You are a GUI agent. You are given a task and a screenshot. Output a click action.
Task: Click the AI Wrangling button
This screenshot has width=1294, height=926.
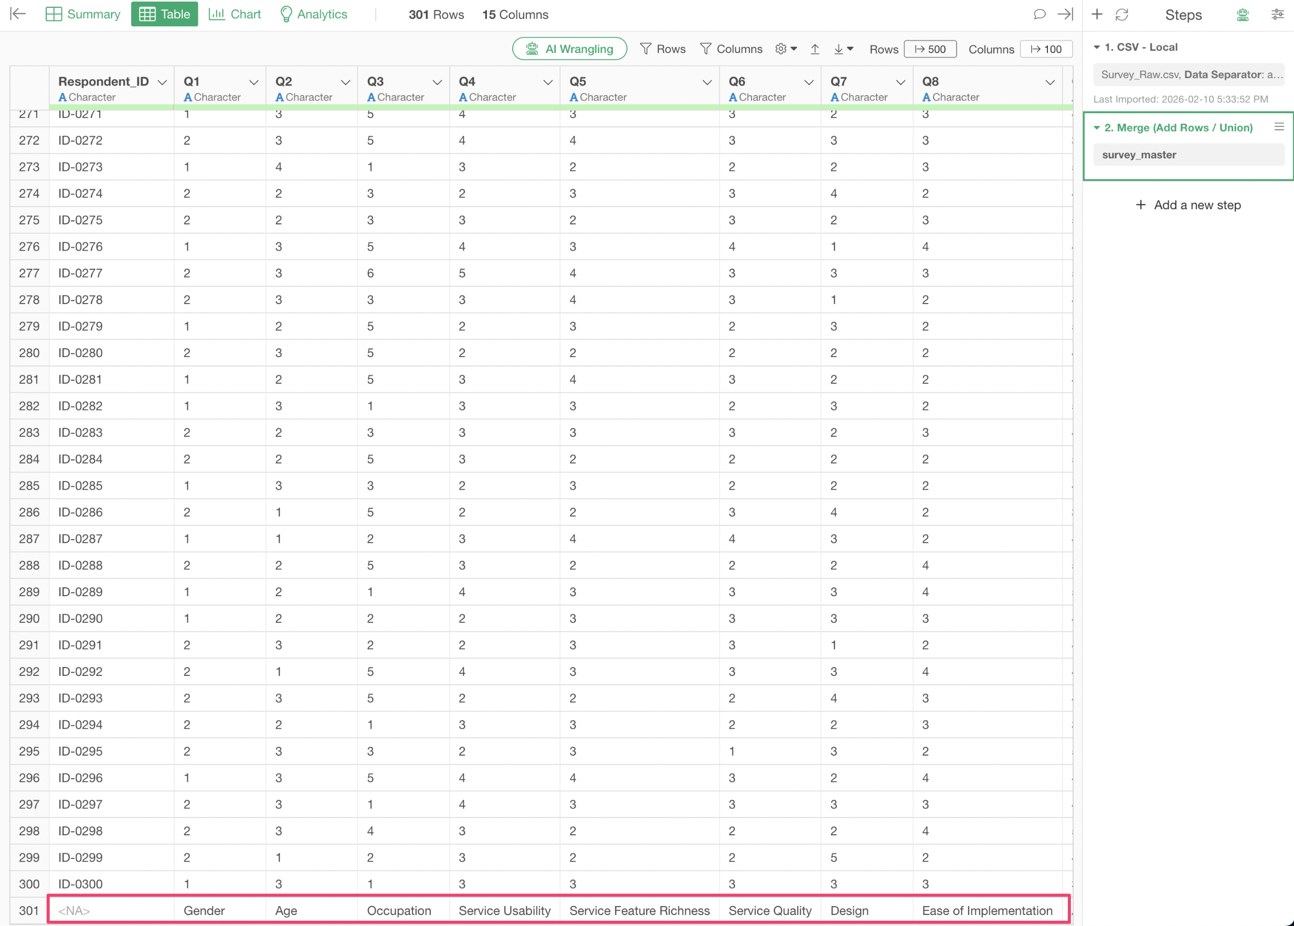(569, 49)
